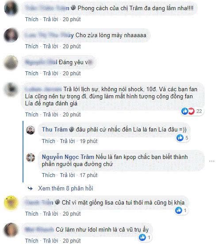Click Thu Trâm's profile avatar
The width and height of the screenshot is (218, 244).
tap(31, 130)
